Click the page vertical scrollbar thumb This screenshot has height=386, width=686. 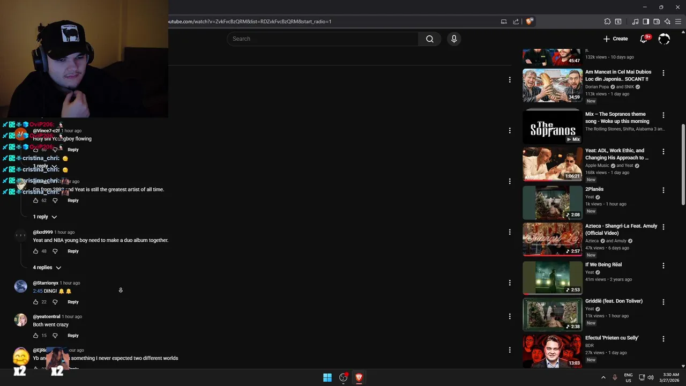683,164
